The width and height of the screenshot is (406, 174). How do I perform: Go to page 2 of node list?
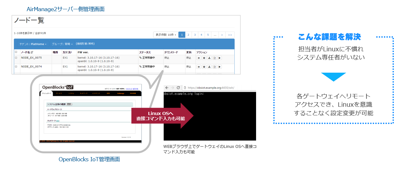[x=189, y=35]
